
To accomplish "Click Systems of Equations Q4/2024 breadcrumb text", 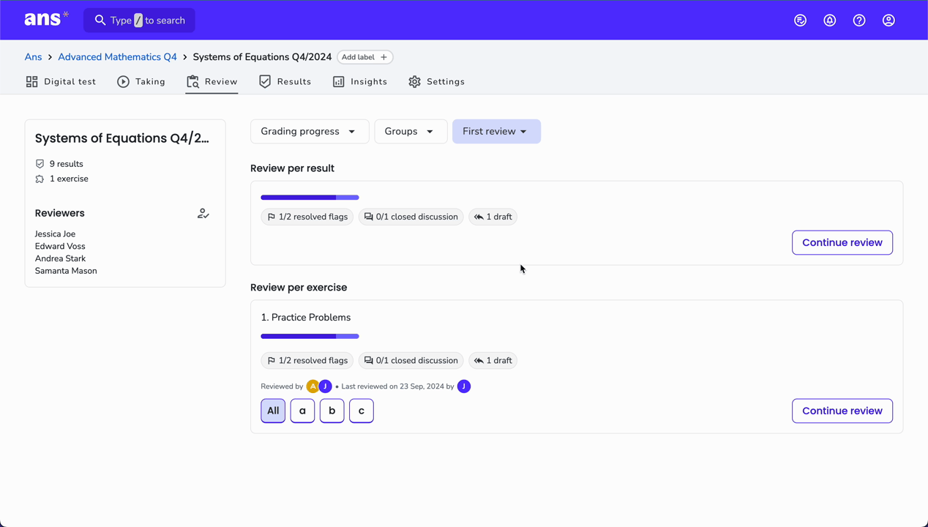I will [x=262, y=57].
